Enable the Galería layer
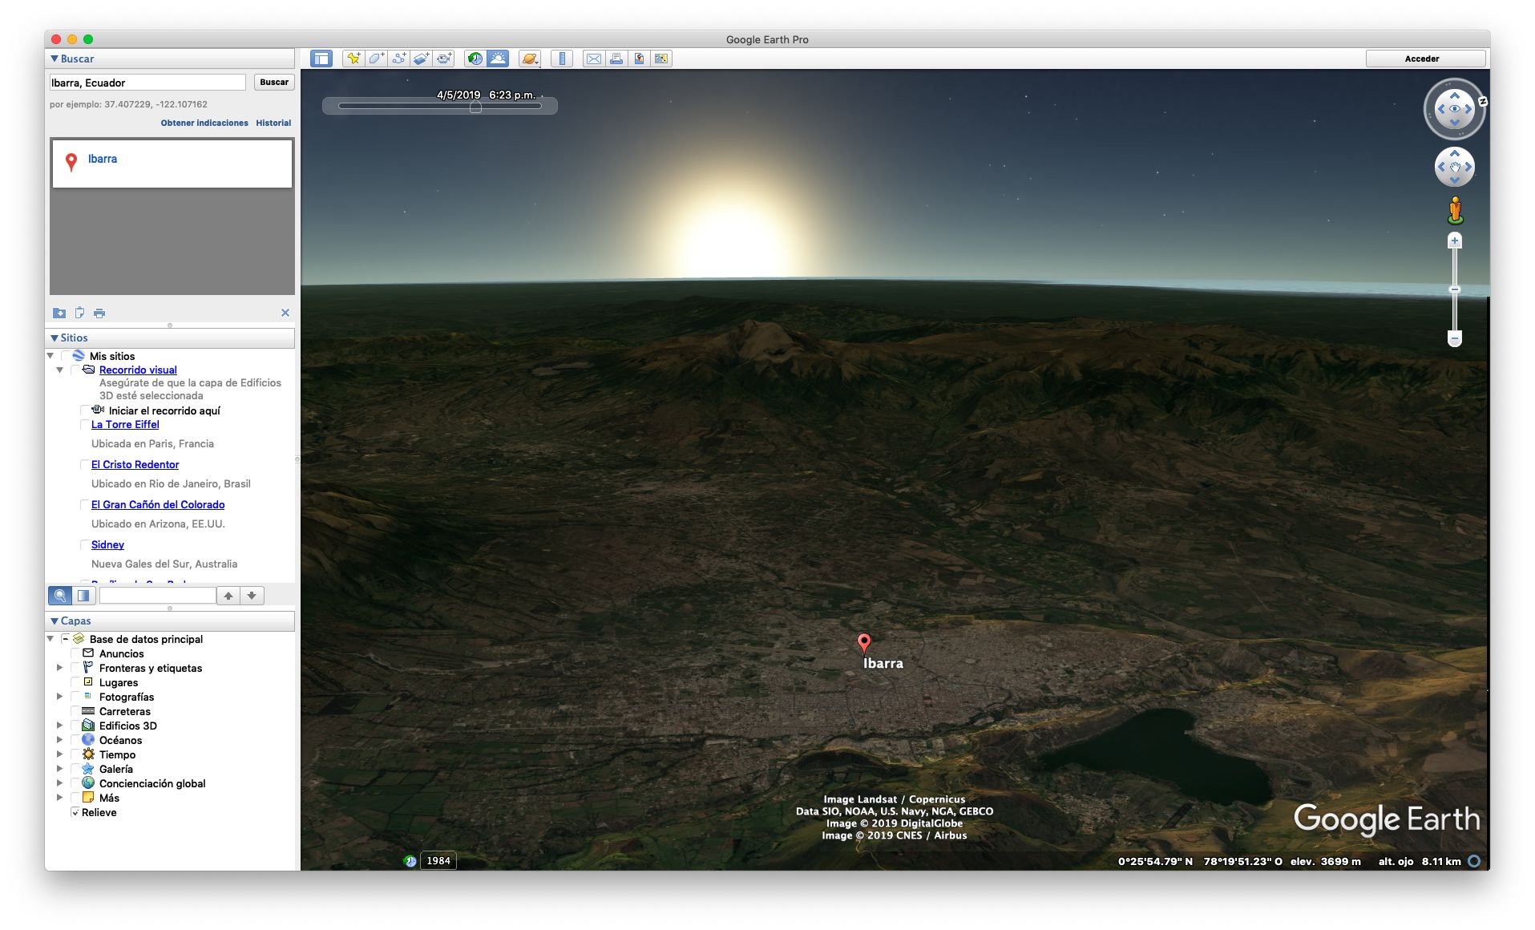This screenshot has height=930, width=1535. click(x=76, y=769)
